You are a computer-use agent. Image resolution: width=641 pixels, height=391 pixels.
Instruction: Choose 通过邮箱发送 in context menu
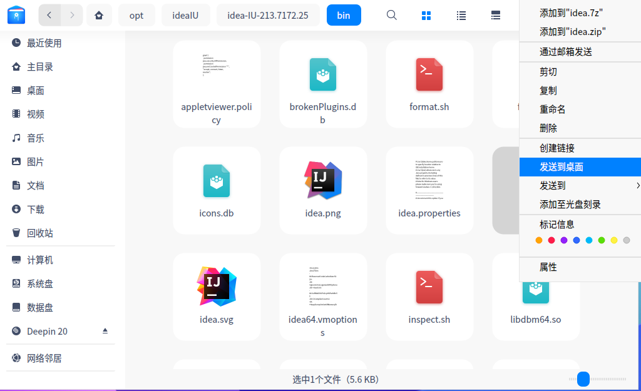(x=580, y=52)
